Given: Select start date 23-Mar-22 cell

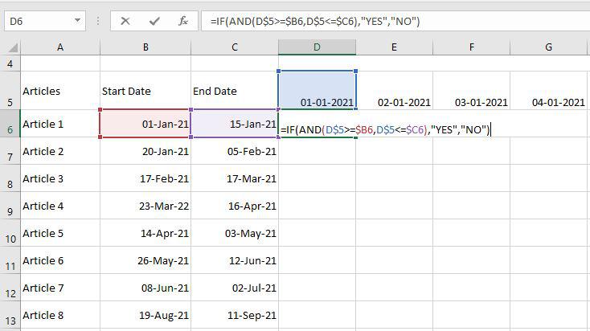Looking at the screenshot, I should [145, 206].
